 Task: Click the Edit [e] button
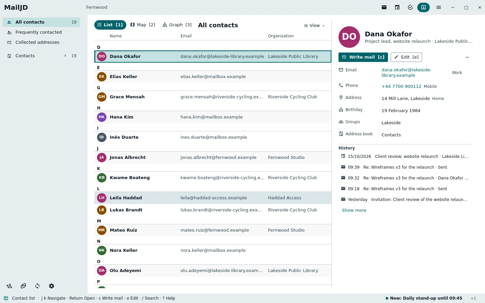pyautogui.click(x=406, y=57)
